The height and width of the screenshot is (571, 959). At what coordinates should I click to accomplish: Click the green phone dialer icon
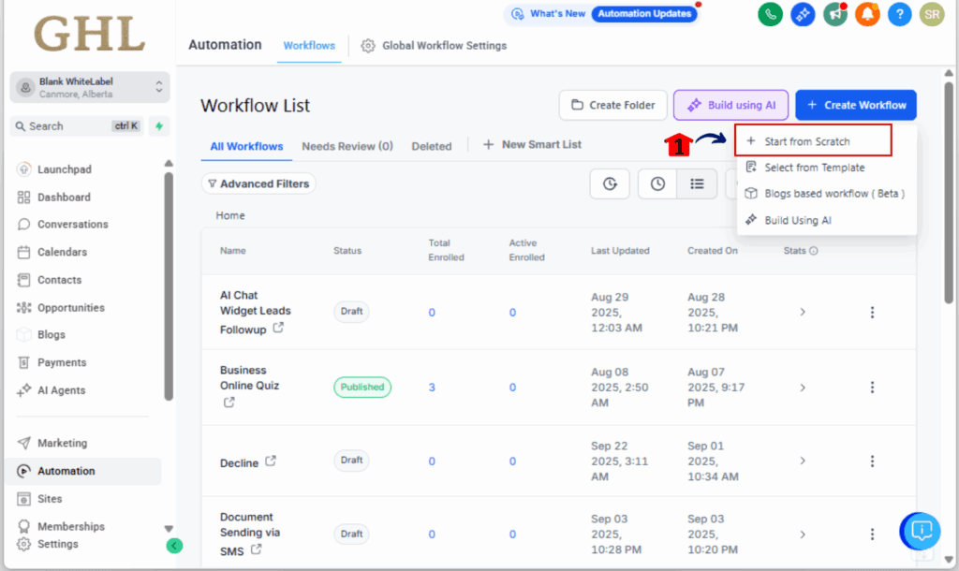770,14
